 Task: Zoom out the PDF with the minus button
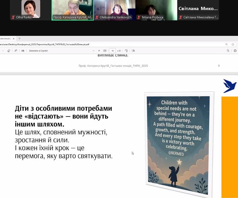[x=93, y=51]
